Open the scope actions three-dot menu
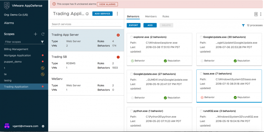Image resolution: width=264 pixels, height=132 pixels. pos(118,14)
